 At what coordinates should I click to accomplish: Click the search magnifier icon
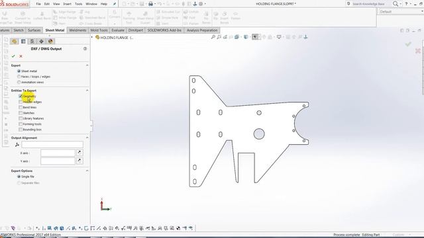click(x=396, y=4)
